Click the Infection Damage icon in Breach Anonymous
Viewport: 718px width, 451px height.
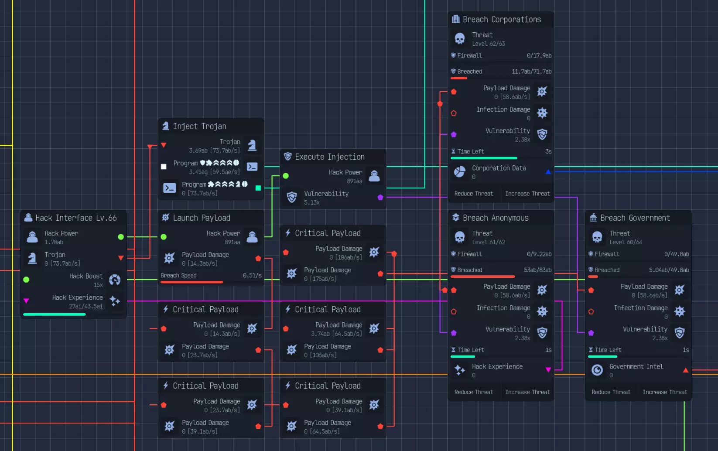542,312
